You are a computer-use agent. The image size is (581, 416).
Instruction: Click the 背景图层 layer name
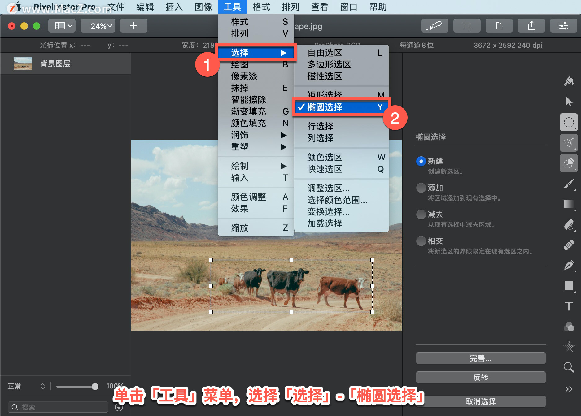[x=55, y=64]
